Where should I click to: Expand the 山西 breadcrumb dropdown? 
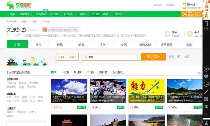pyautogui.click(x=35, y=21)
